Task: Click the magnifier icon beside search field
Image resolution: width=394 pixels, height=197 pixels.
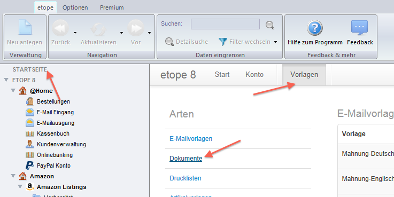Action: coord(270,25)
